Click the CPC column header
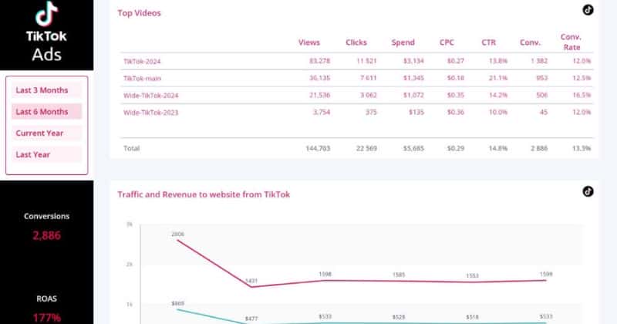 [x=447, y=42]
